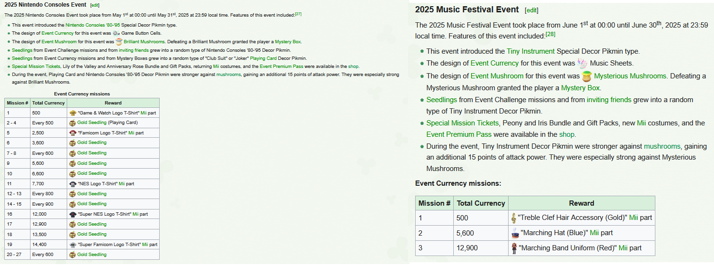Open citation reference 27

[x=298, y=14]
